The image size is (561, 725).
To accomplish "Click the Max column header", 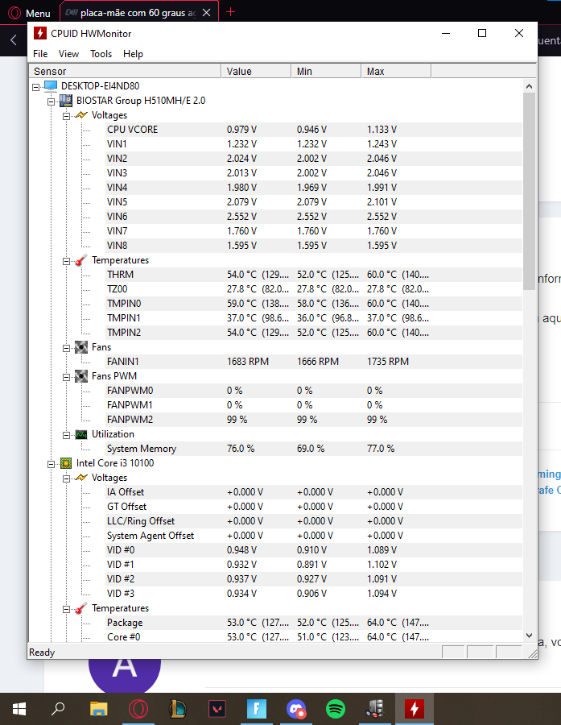I will click(396, 71).
